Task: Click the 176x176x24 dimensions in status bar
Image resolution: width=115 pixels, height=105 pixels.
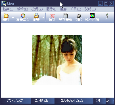Action: click(15, 100)
